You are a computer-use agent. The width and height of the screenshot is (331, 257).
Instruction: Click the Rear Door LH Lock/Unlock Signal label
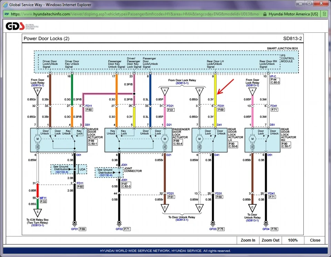[x=215, y=64]
